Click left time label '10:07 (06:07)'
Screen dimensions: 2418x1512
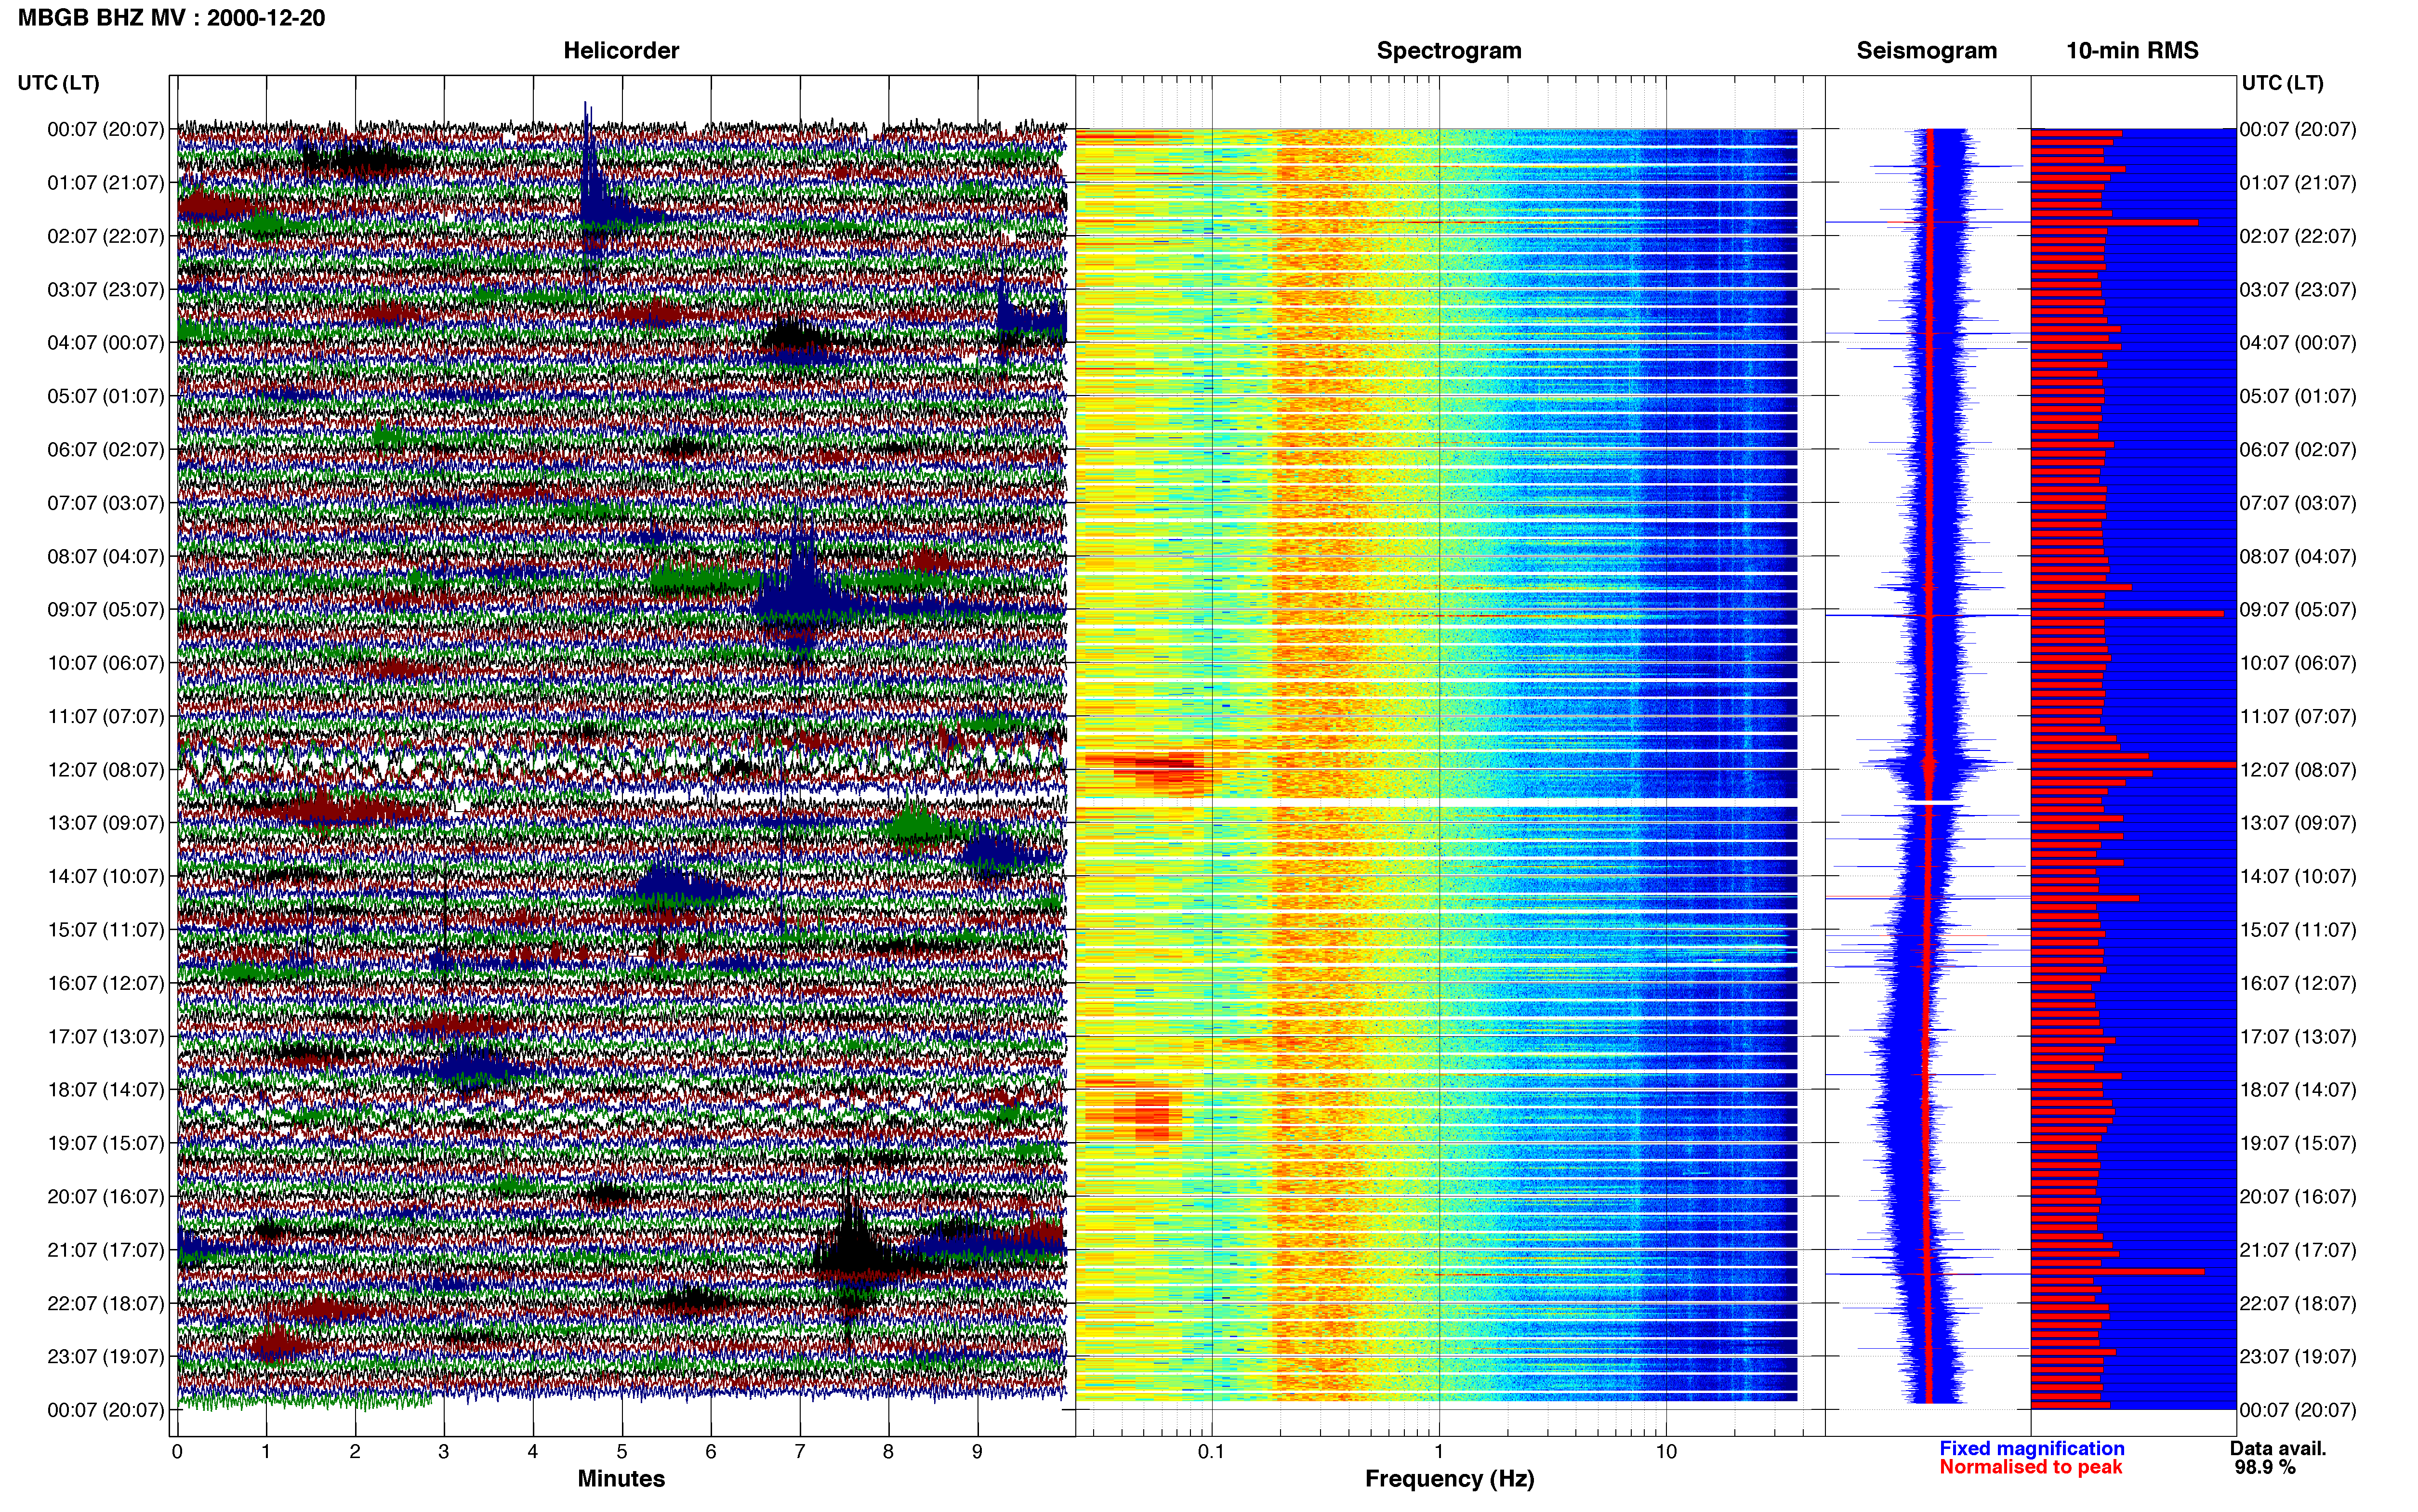pos(106,662)
